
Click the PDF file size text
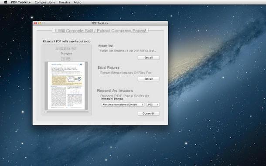coord(65,59)
